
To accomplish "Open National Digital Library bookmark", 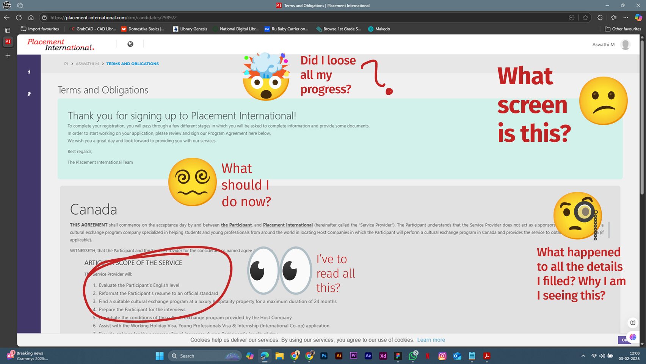I will click(235, 29).
